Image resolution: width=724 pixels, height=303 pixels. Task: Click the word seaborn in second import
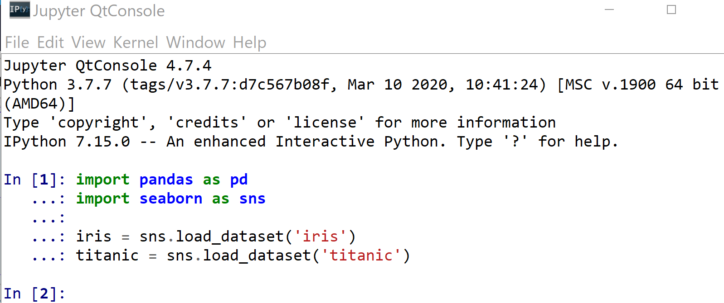point(170,199)
